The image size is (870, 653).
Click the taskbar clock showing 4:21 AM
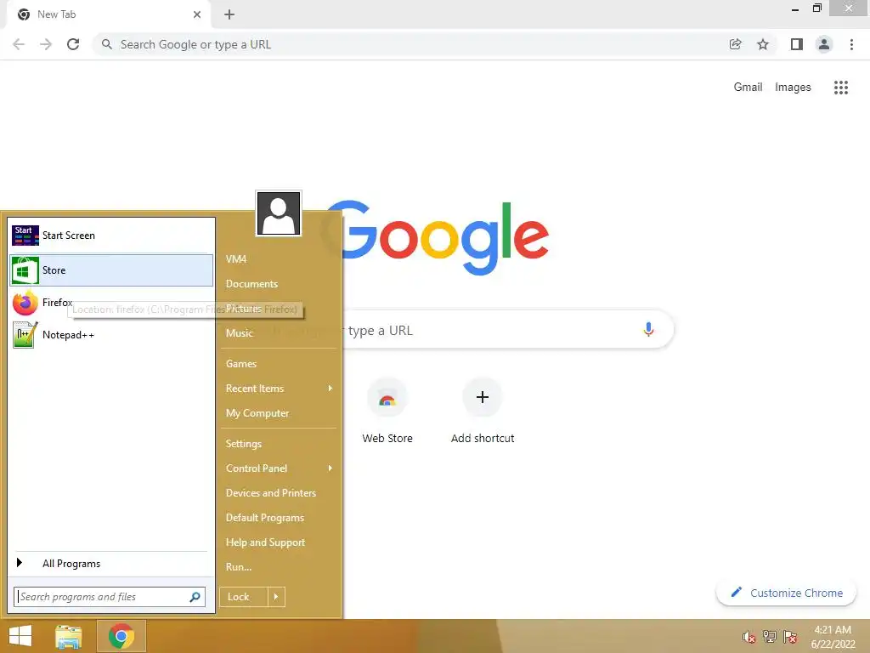pos(833,637)
